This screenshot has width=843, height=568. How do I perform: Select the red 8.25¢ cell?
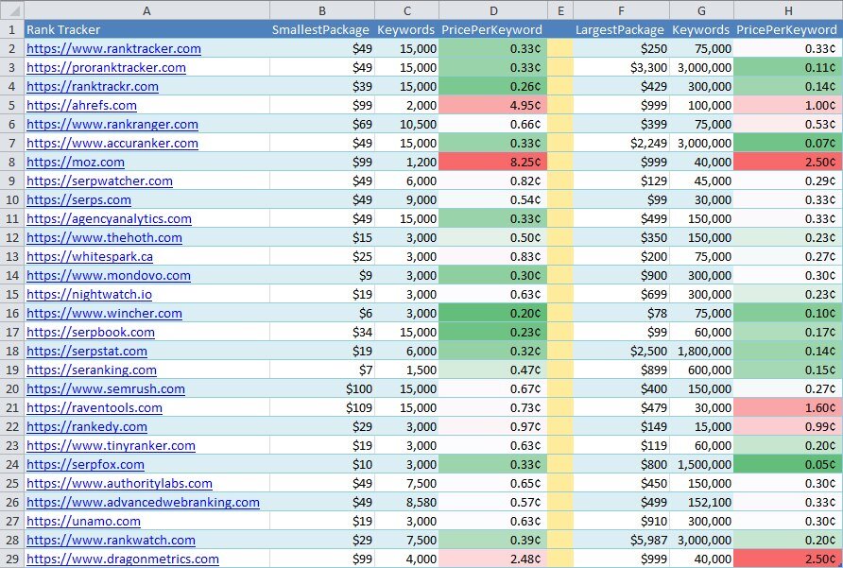tap(493, 162)
